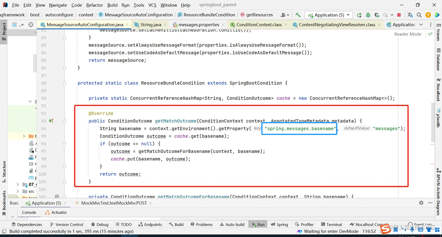Image resolution: width=442 pixels, height=237 pixels.
Task: Open the Spring tool window
Action: pyautogui.click(x=279, y=224)
